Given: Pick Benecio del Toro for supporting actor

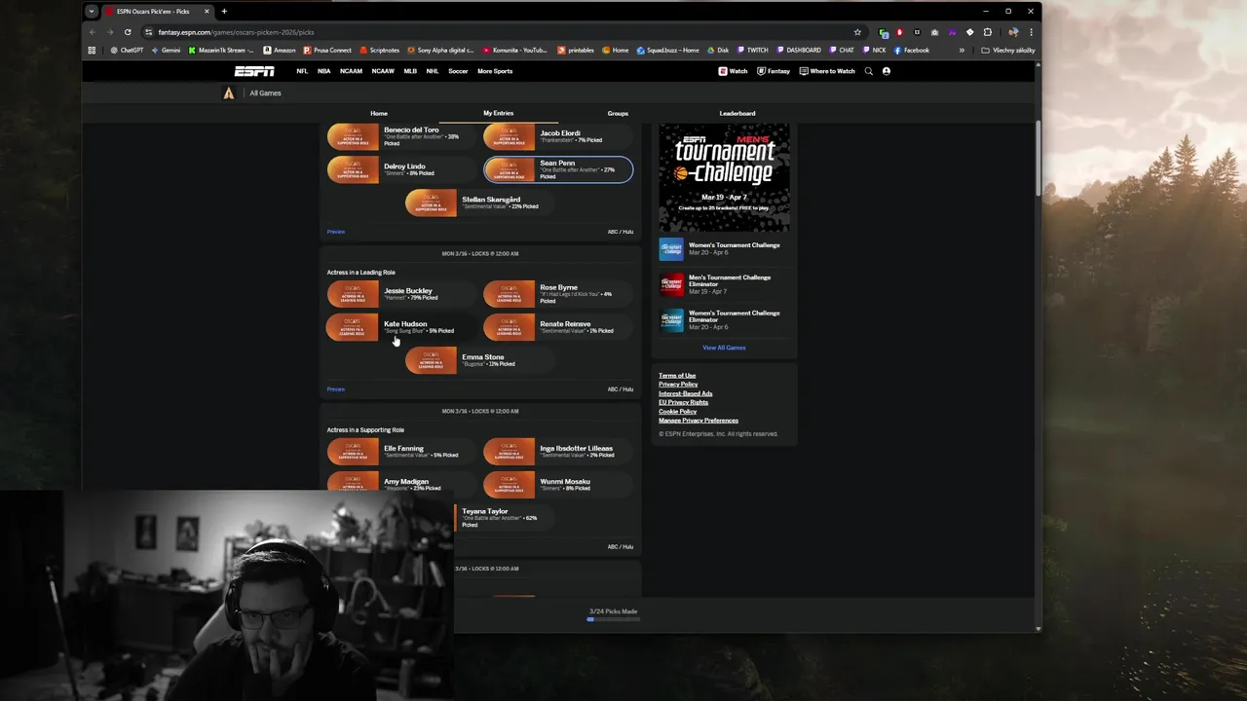Looking at the screenshot, I should [401, 136].
